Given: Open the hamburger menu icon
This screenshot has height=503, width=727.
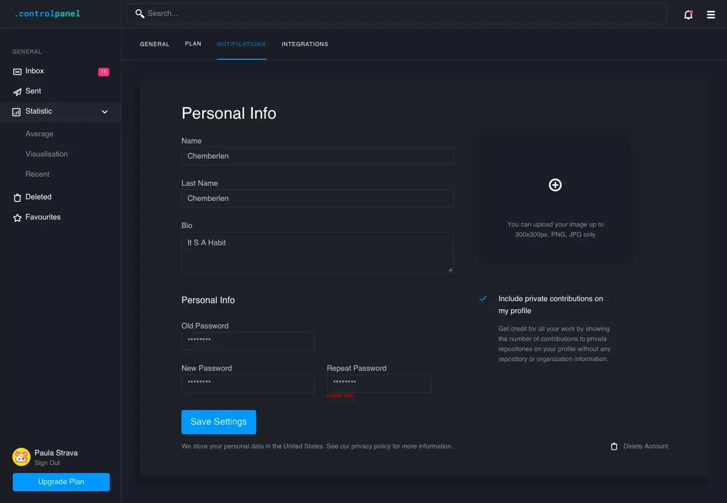Looking at the screenshot, I should 711,15.
